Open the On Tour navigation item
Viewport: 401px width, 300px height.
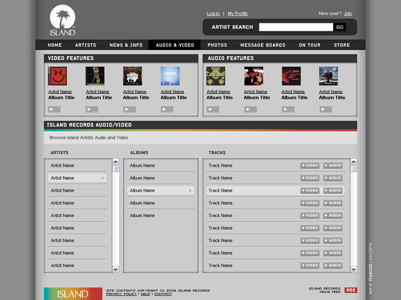[309, 45]
